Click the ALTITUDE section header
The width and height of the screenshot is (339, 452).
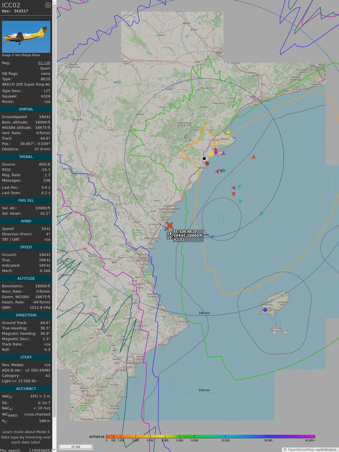point(26,278)
